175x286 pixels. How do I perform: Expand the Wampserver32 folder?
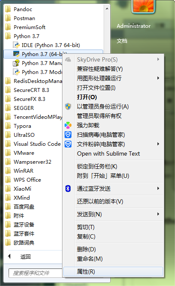pos(33,162)
